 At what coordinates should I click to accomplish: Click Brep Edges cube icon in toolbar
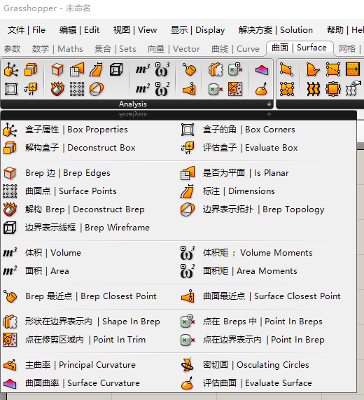point(57,69)
